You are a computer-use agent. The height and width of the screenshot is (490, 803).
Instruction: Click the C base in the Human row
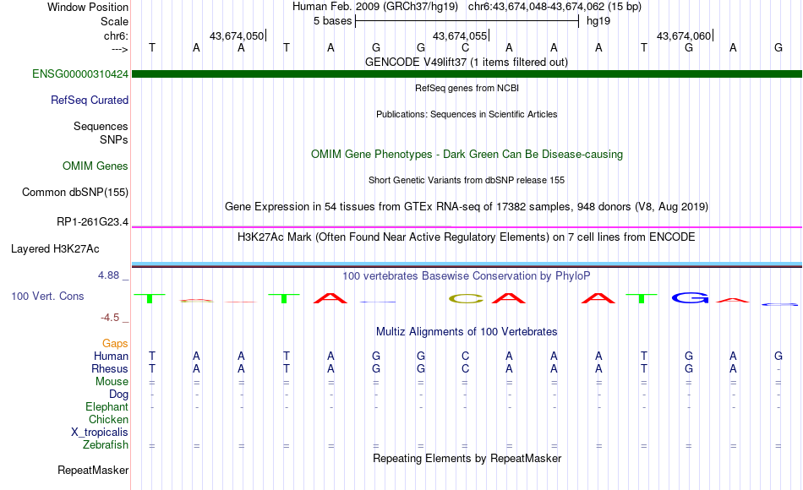click(x=465, y=356)
